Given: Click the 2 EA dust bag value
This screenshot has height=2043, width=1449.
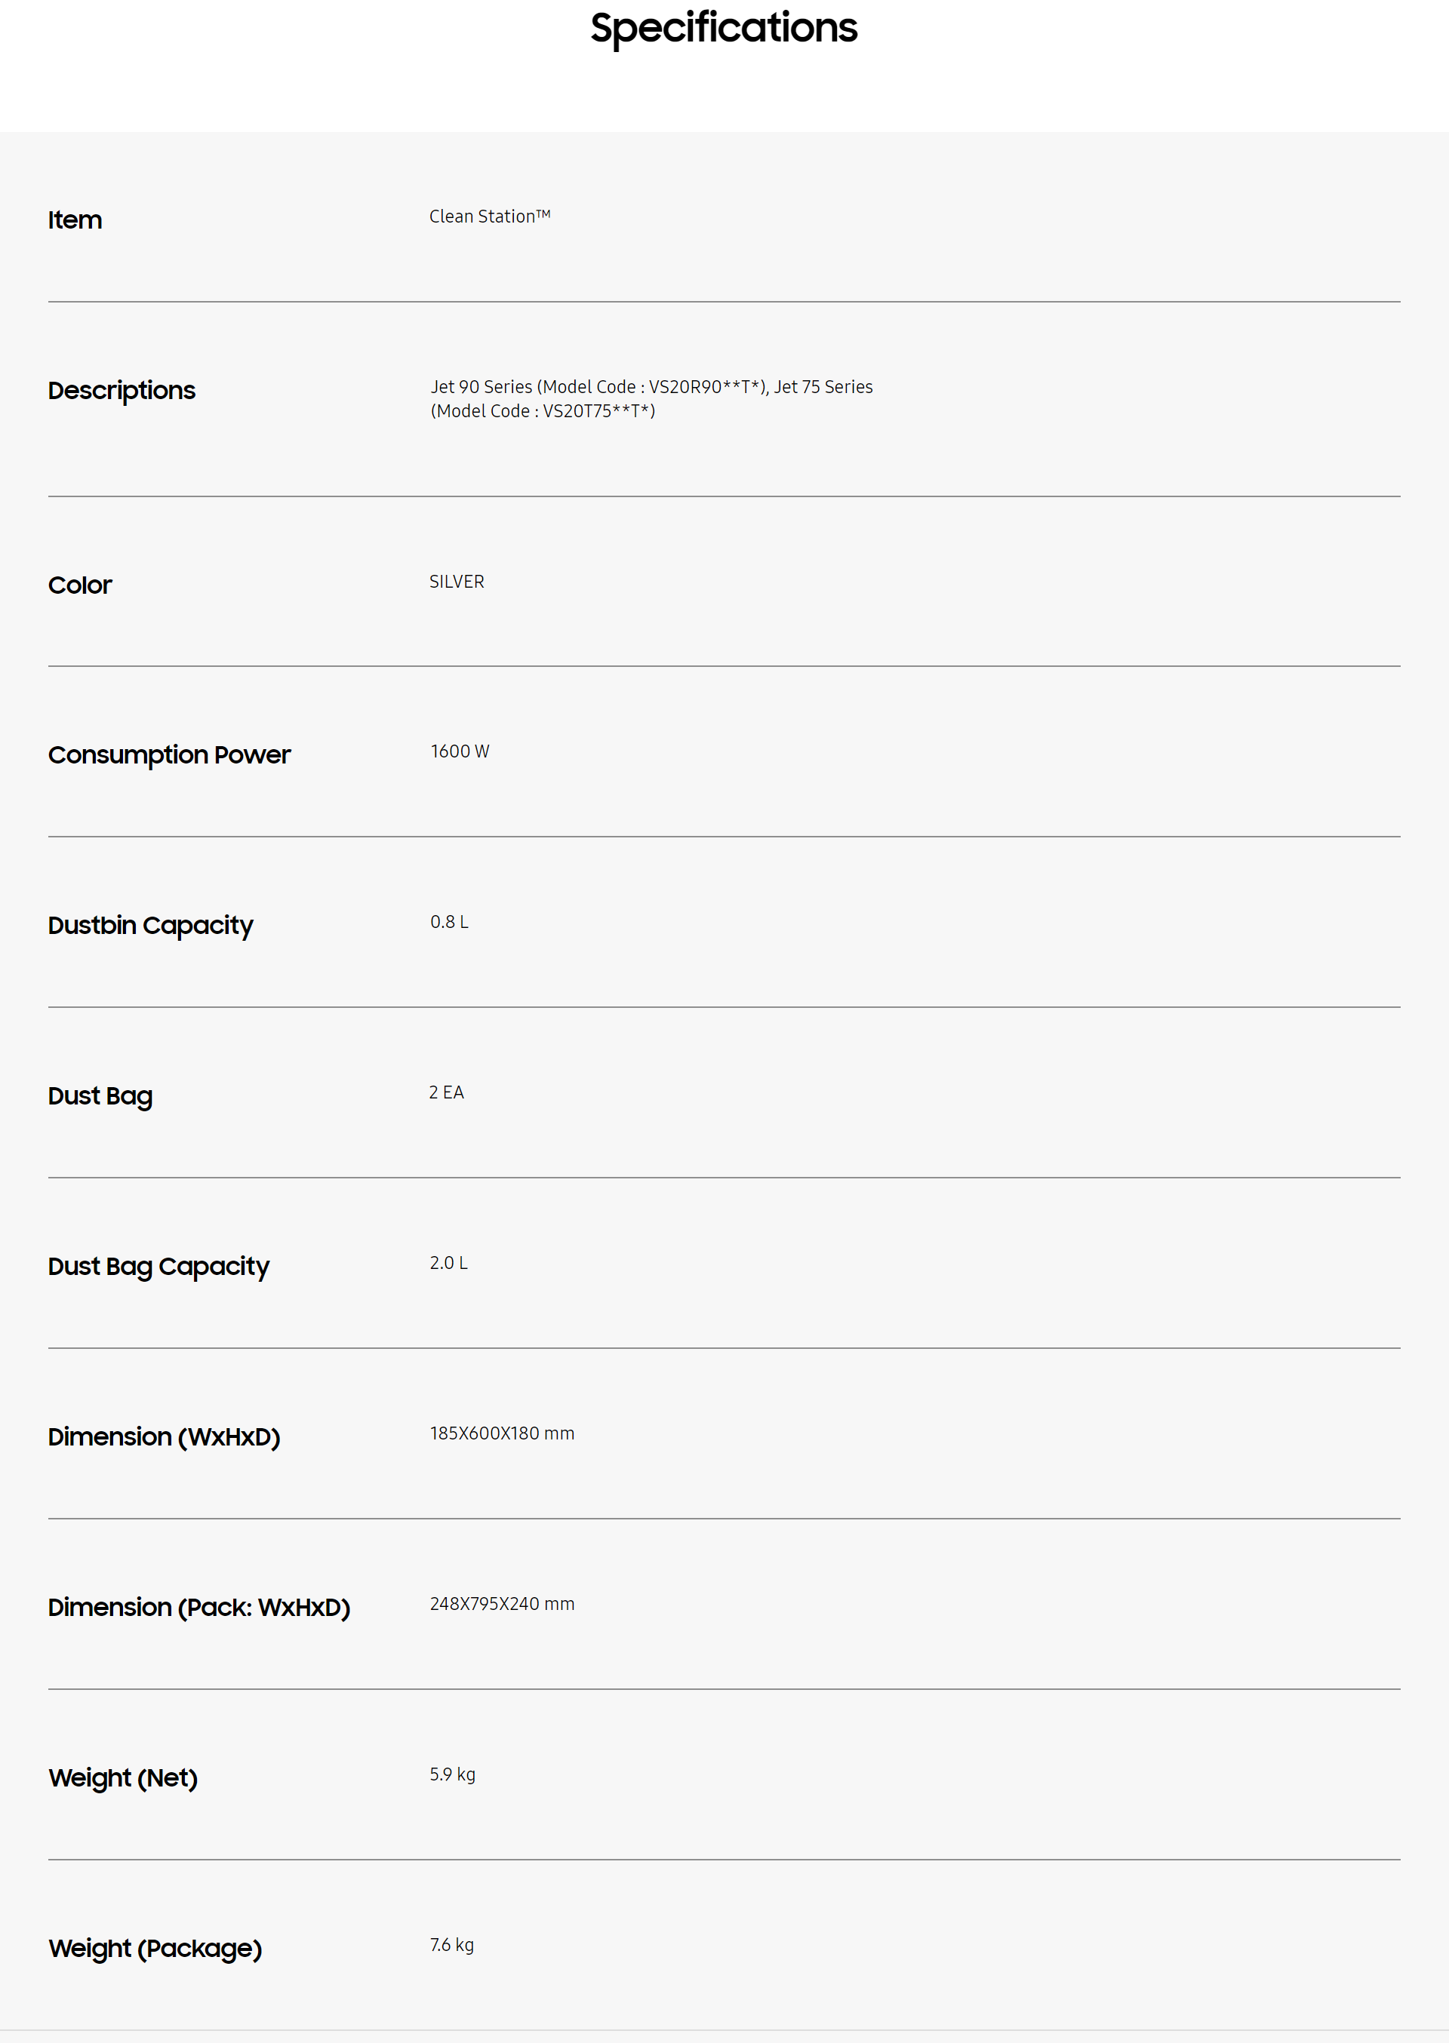Looking at the screenshot, I should point(446,1092).
